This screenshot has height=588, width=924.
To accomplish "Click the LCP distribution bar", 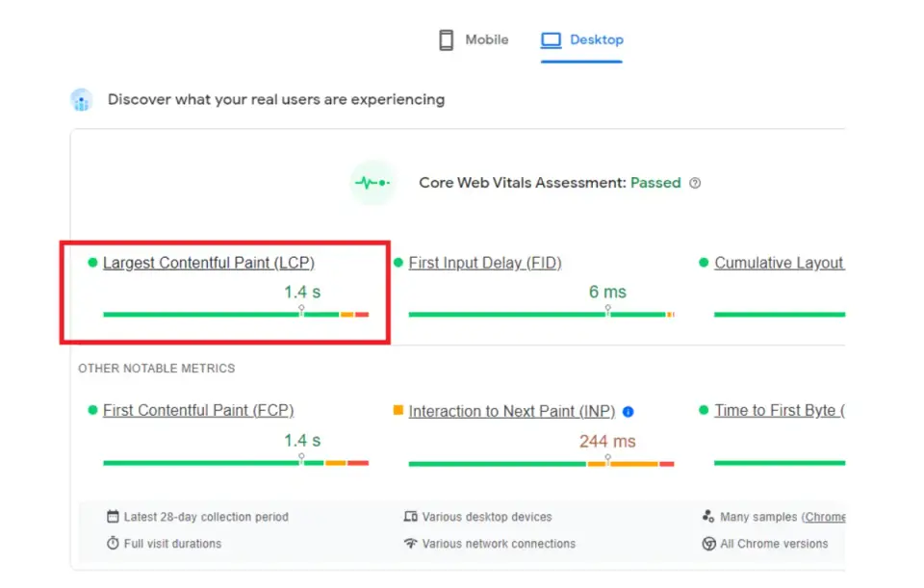I will [x=236, y=315].
